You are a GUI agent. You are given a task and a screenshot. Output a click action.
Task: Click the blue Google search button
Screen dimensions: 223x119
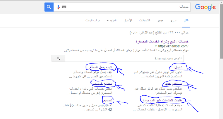click(x=49, y=7)
